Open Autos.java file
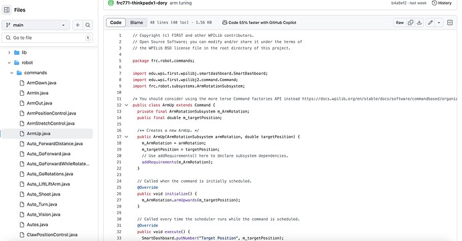The height and width of the screenshot is (241, 462). pyautogui.click(x=37, y=225)
